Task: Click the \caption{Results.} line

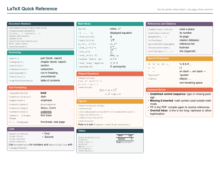Action: 90,115
